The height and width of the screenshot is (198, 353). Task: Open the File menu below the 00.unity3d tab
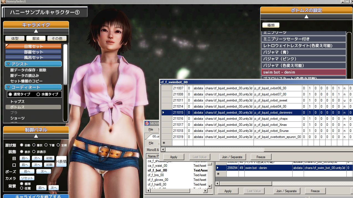151,143
